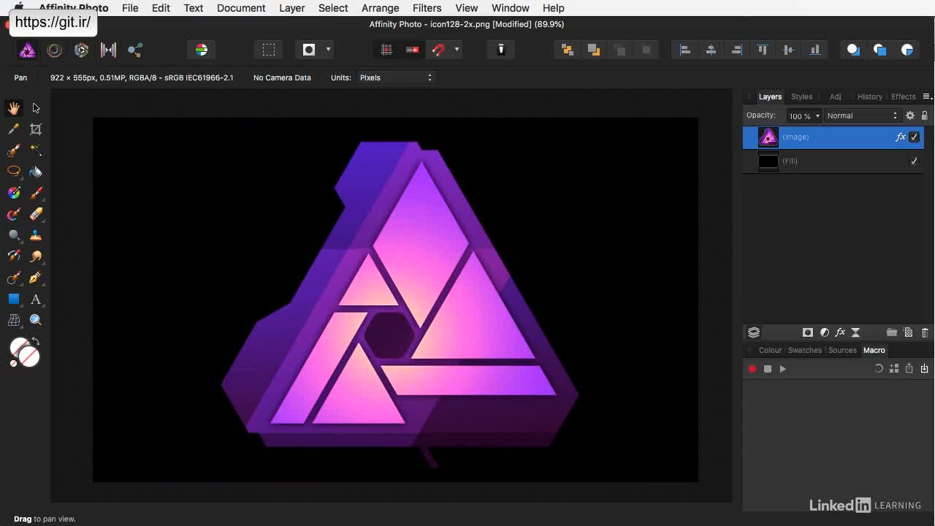Image resolution: width=935 pixels, height=526 pixels.
Task: Toggle visibility of the (Fill) layer
Action: click(914, 161)
